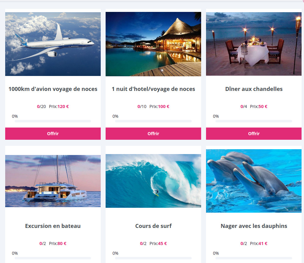Click Offrir under 1000km d'avion

[53, 134]
